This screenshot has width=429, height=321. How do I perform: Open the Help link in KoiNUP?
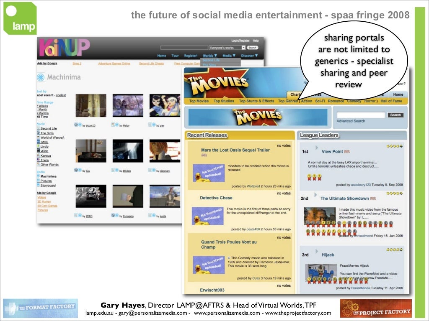coord(256,41)
